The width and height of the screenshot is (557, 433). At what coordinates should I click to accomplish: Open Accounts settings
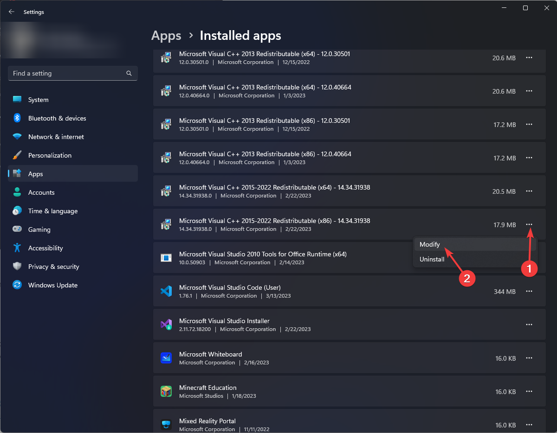click(73, 192)
